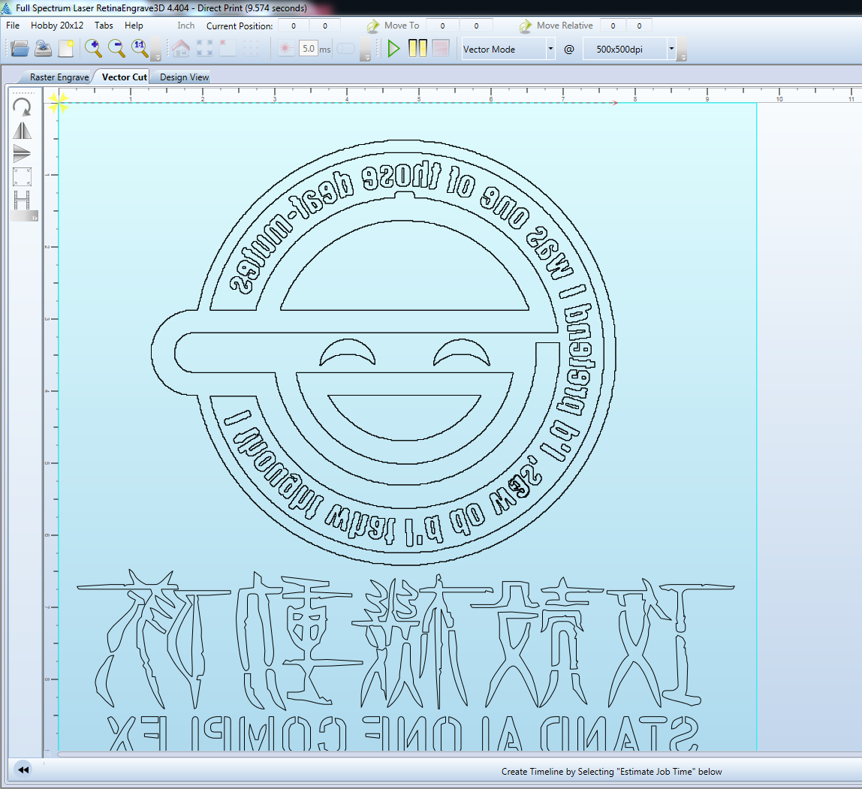Click the Current Position X field
This screenshot has height=789, width=862.
click(294, 26)
